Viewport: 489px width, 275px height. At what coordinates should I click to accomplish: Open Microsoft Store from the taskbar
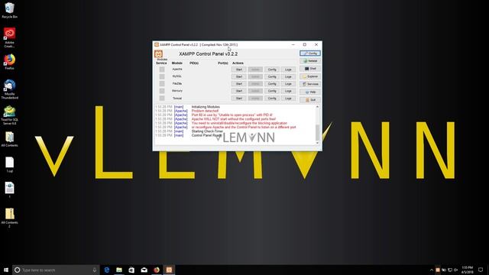[x=131, y=270]
